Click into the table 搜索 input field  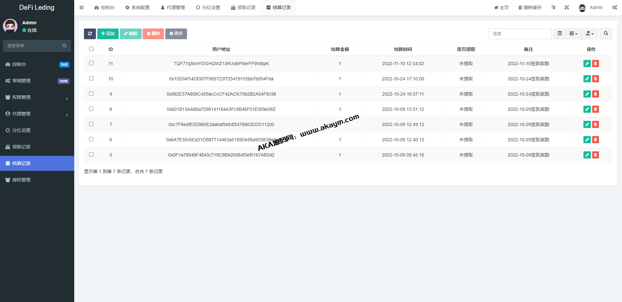pos(520,34)
